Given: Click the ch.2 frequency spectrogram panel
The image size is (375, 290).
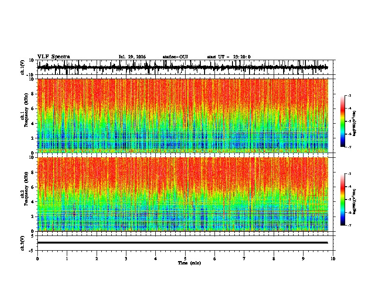Looking at the screenshot, I should pyautogui.click(x=183, y=194).
